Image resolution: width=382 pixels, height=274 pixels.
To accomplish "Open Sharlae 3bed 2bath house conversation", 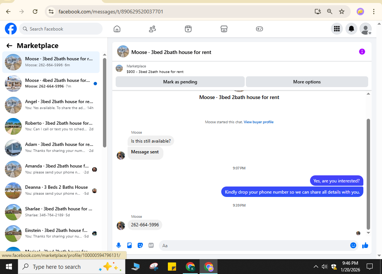I will pos(51,212).
